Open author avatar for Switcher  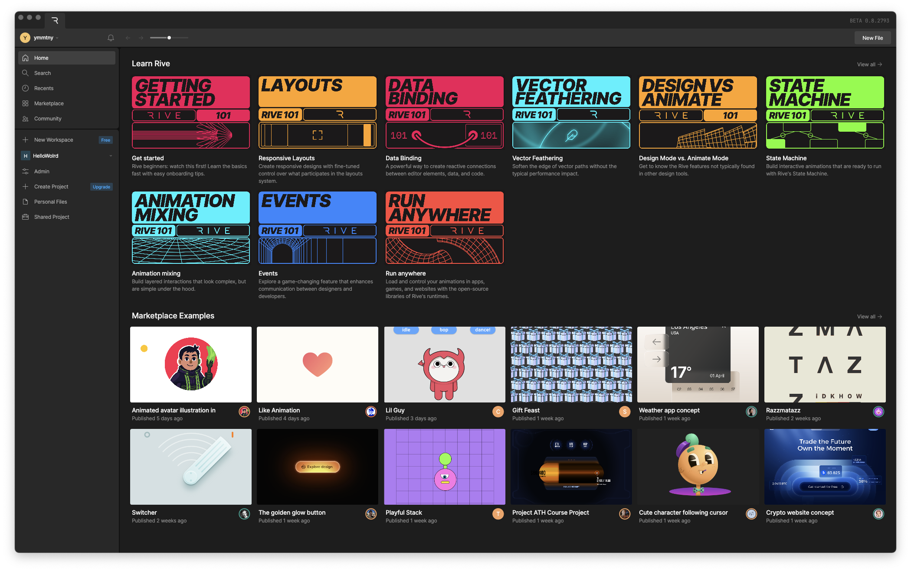click(244, 514)
